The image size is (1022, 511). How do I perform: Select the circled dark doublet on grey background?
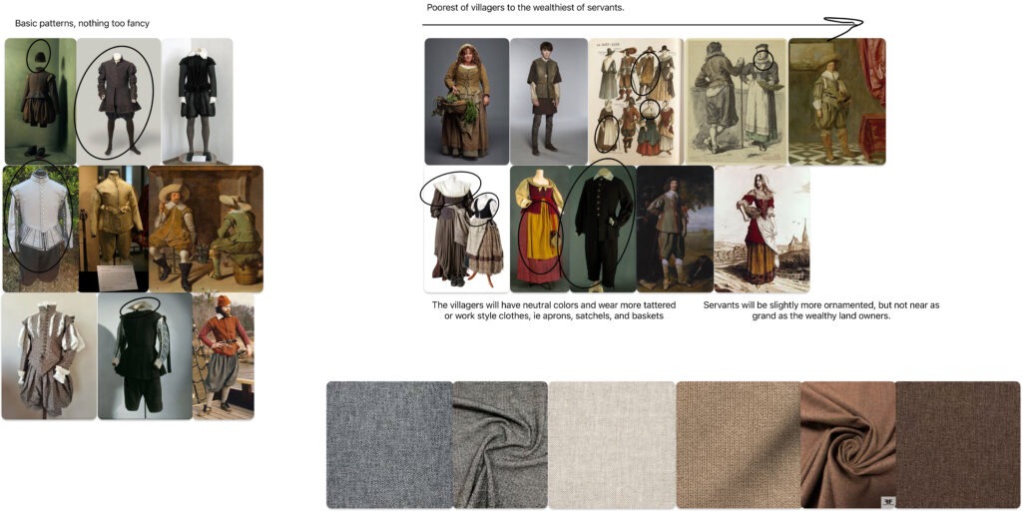click(119, 101)
